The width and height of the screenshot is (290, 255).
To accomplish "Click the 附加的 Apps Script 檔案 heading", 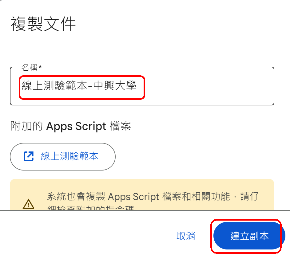I will 71,126.
